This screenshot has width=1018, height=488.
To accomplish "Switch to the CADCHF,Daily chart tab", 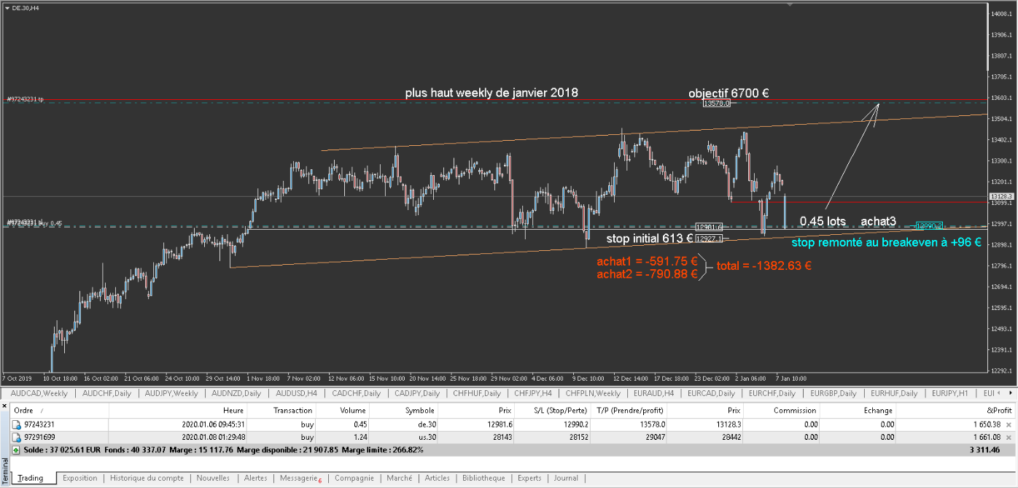I will [356, 393].
